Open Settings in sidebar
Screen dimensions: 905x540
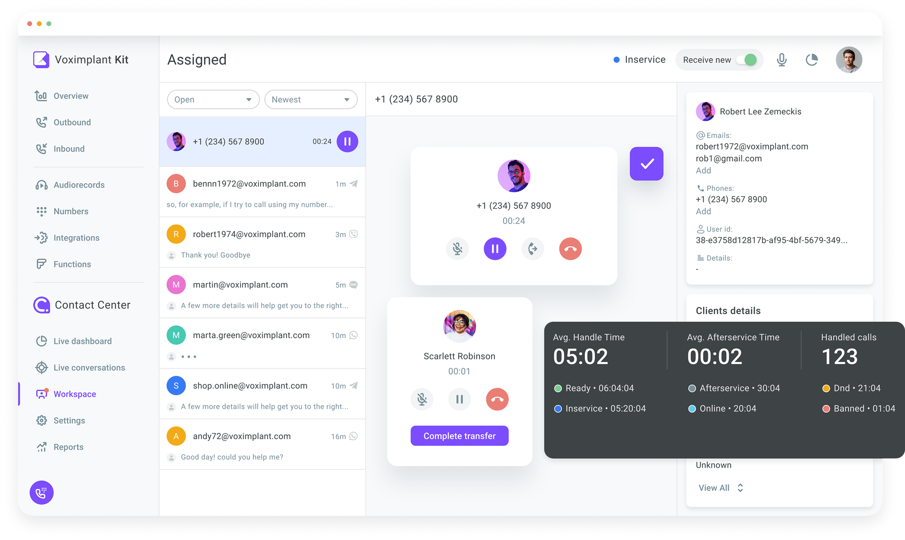tap(60, 421)
